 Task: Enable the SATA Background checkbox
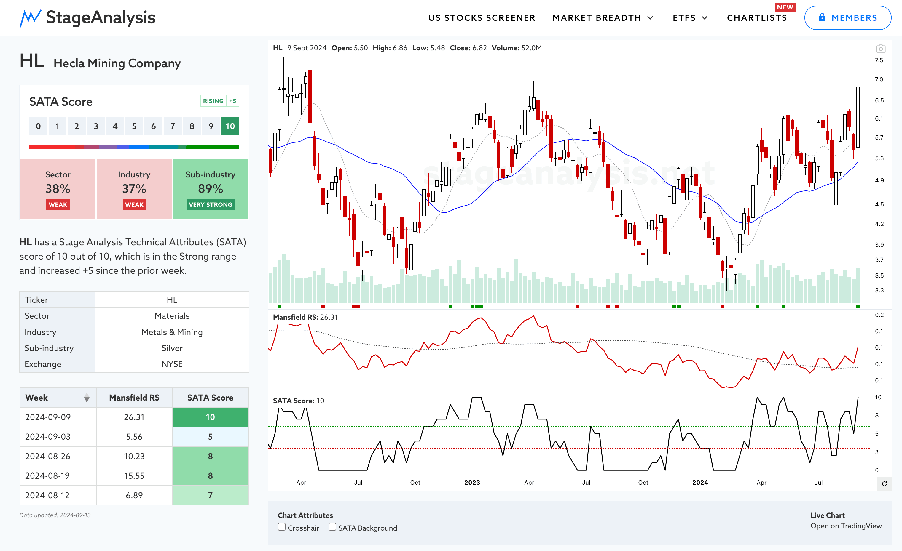point(332,527)
